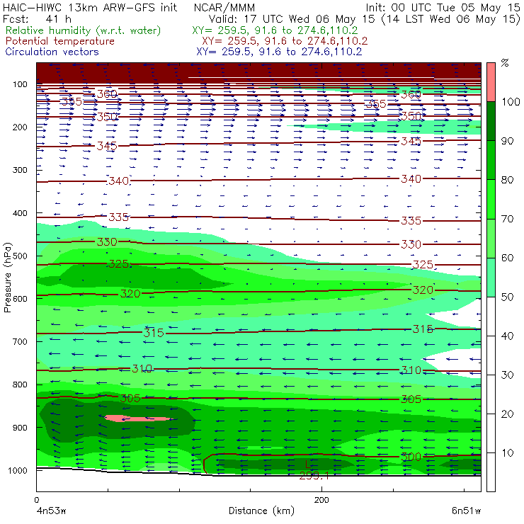Image resolution: width=524 pixels, height=524 pixels.
Task: Click the left '315' isentrope contour label
Action: tap(154, 333)
